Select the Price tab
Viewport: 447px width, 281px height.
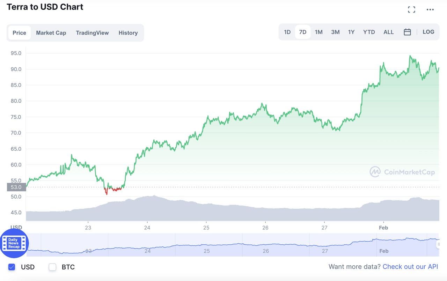[20, 33]
